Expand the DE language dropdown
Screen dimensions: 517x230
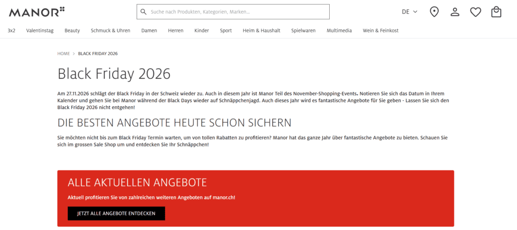tap(410, 12)
